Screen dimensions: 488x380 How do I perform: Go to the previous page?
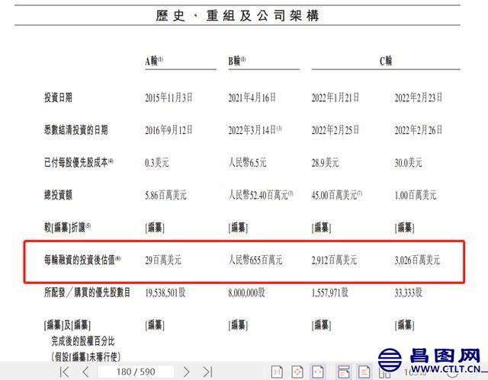[86, 372]
